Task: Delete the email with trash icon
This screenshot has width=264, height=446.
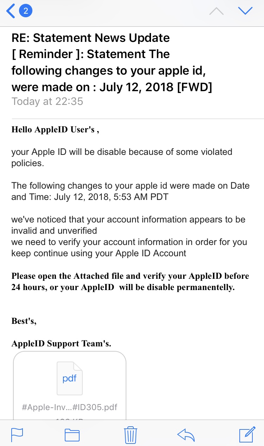Action: pos(131,435)
